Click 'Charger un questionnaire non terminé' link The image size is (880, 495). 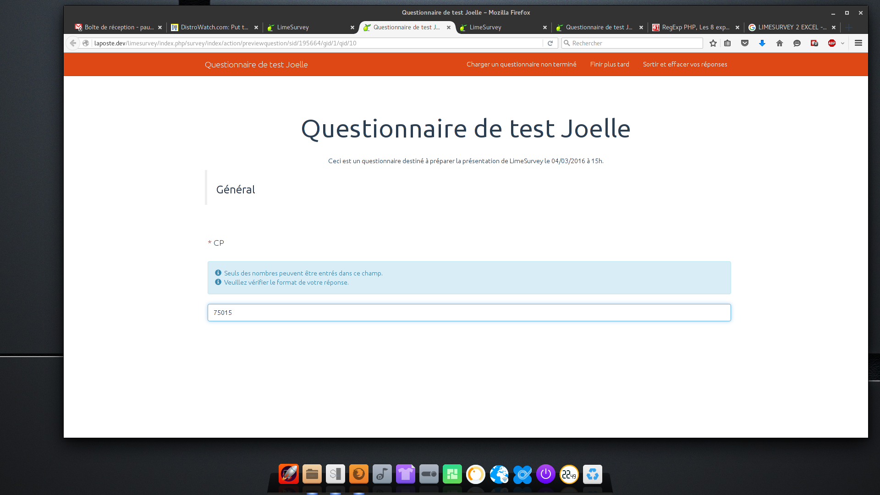(521, 64)
